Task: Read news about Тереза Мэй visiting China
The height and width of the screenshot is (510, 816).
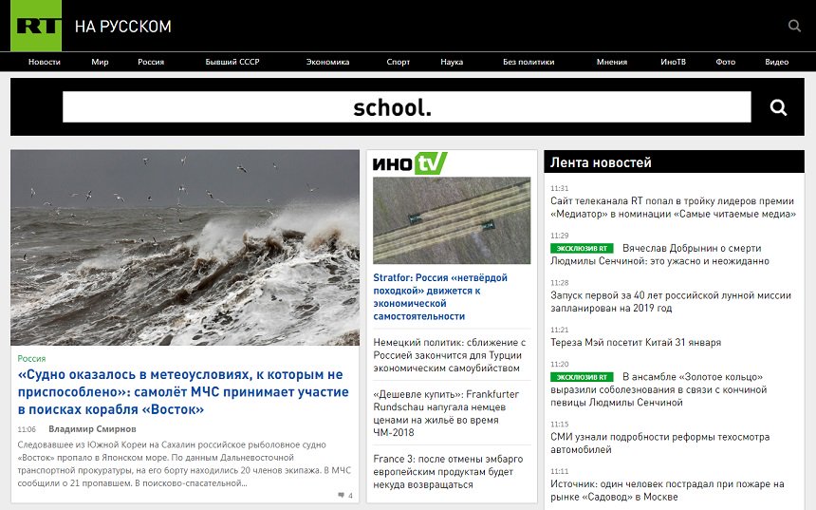Action: 635,342
